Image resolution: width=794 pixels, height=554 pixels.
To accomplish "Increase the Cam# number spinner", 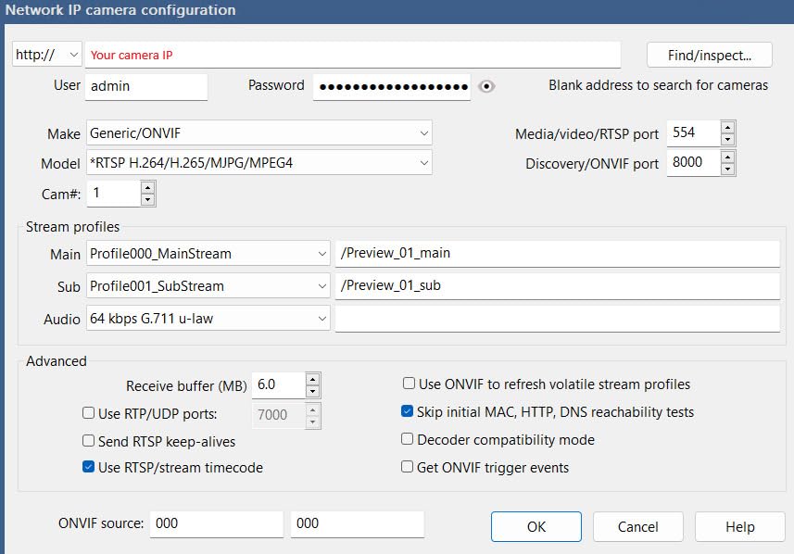I will 146,187.
